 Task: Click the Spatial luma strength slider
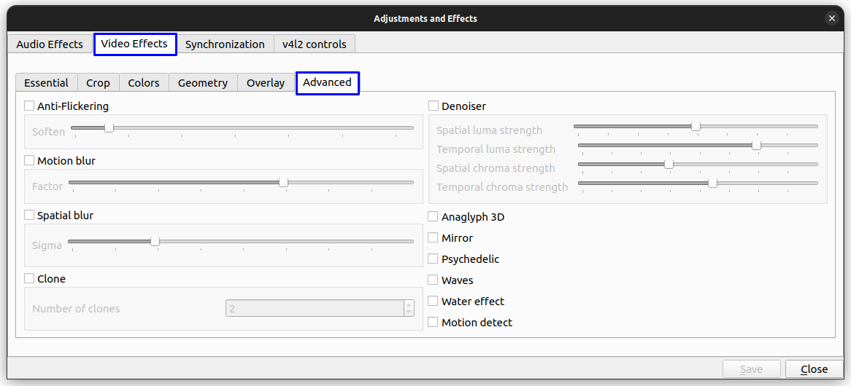(x=696, y=127)
